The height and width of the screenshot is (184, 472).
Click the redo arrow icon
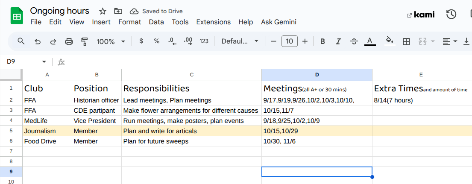tap(53, 41)
